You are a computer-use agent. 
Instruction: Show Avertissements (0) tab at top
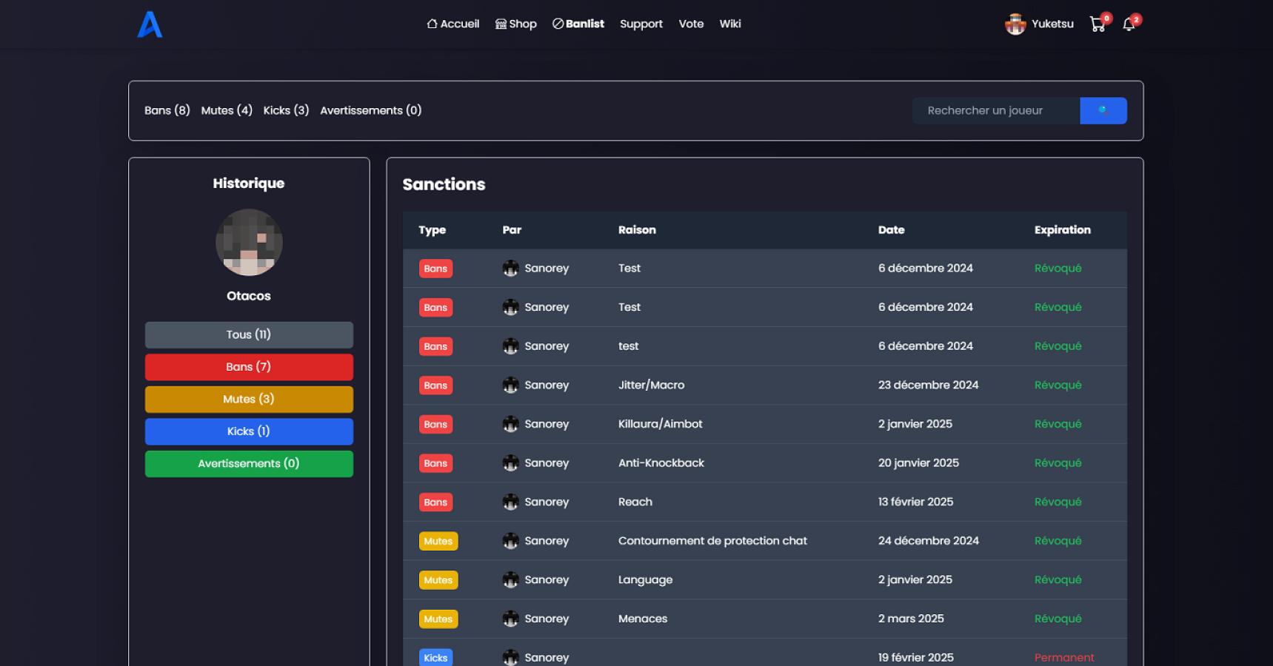(370, 110)
